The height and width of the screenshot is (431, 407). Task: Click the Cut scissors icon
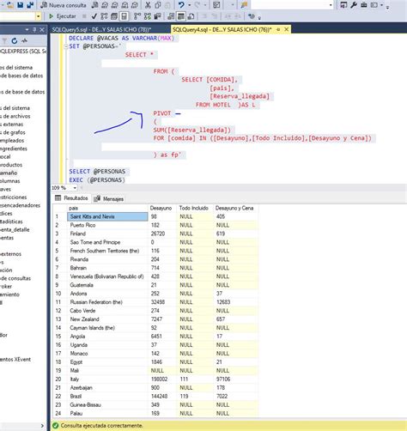pos(148,5)
